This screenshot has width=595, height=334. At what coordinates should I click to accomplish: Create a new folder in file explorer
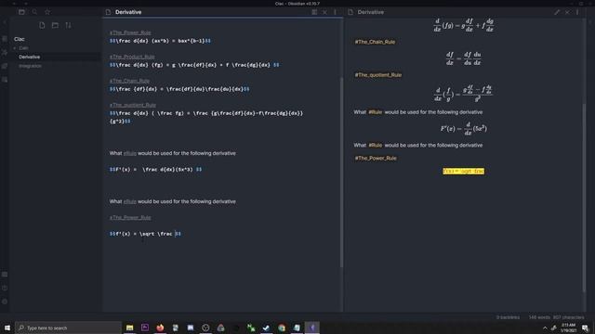(55, 25)
